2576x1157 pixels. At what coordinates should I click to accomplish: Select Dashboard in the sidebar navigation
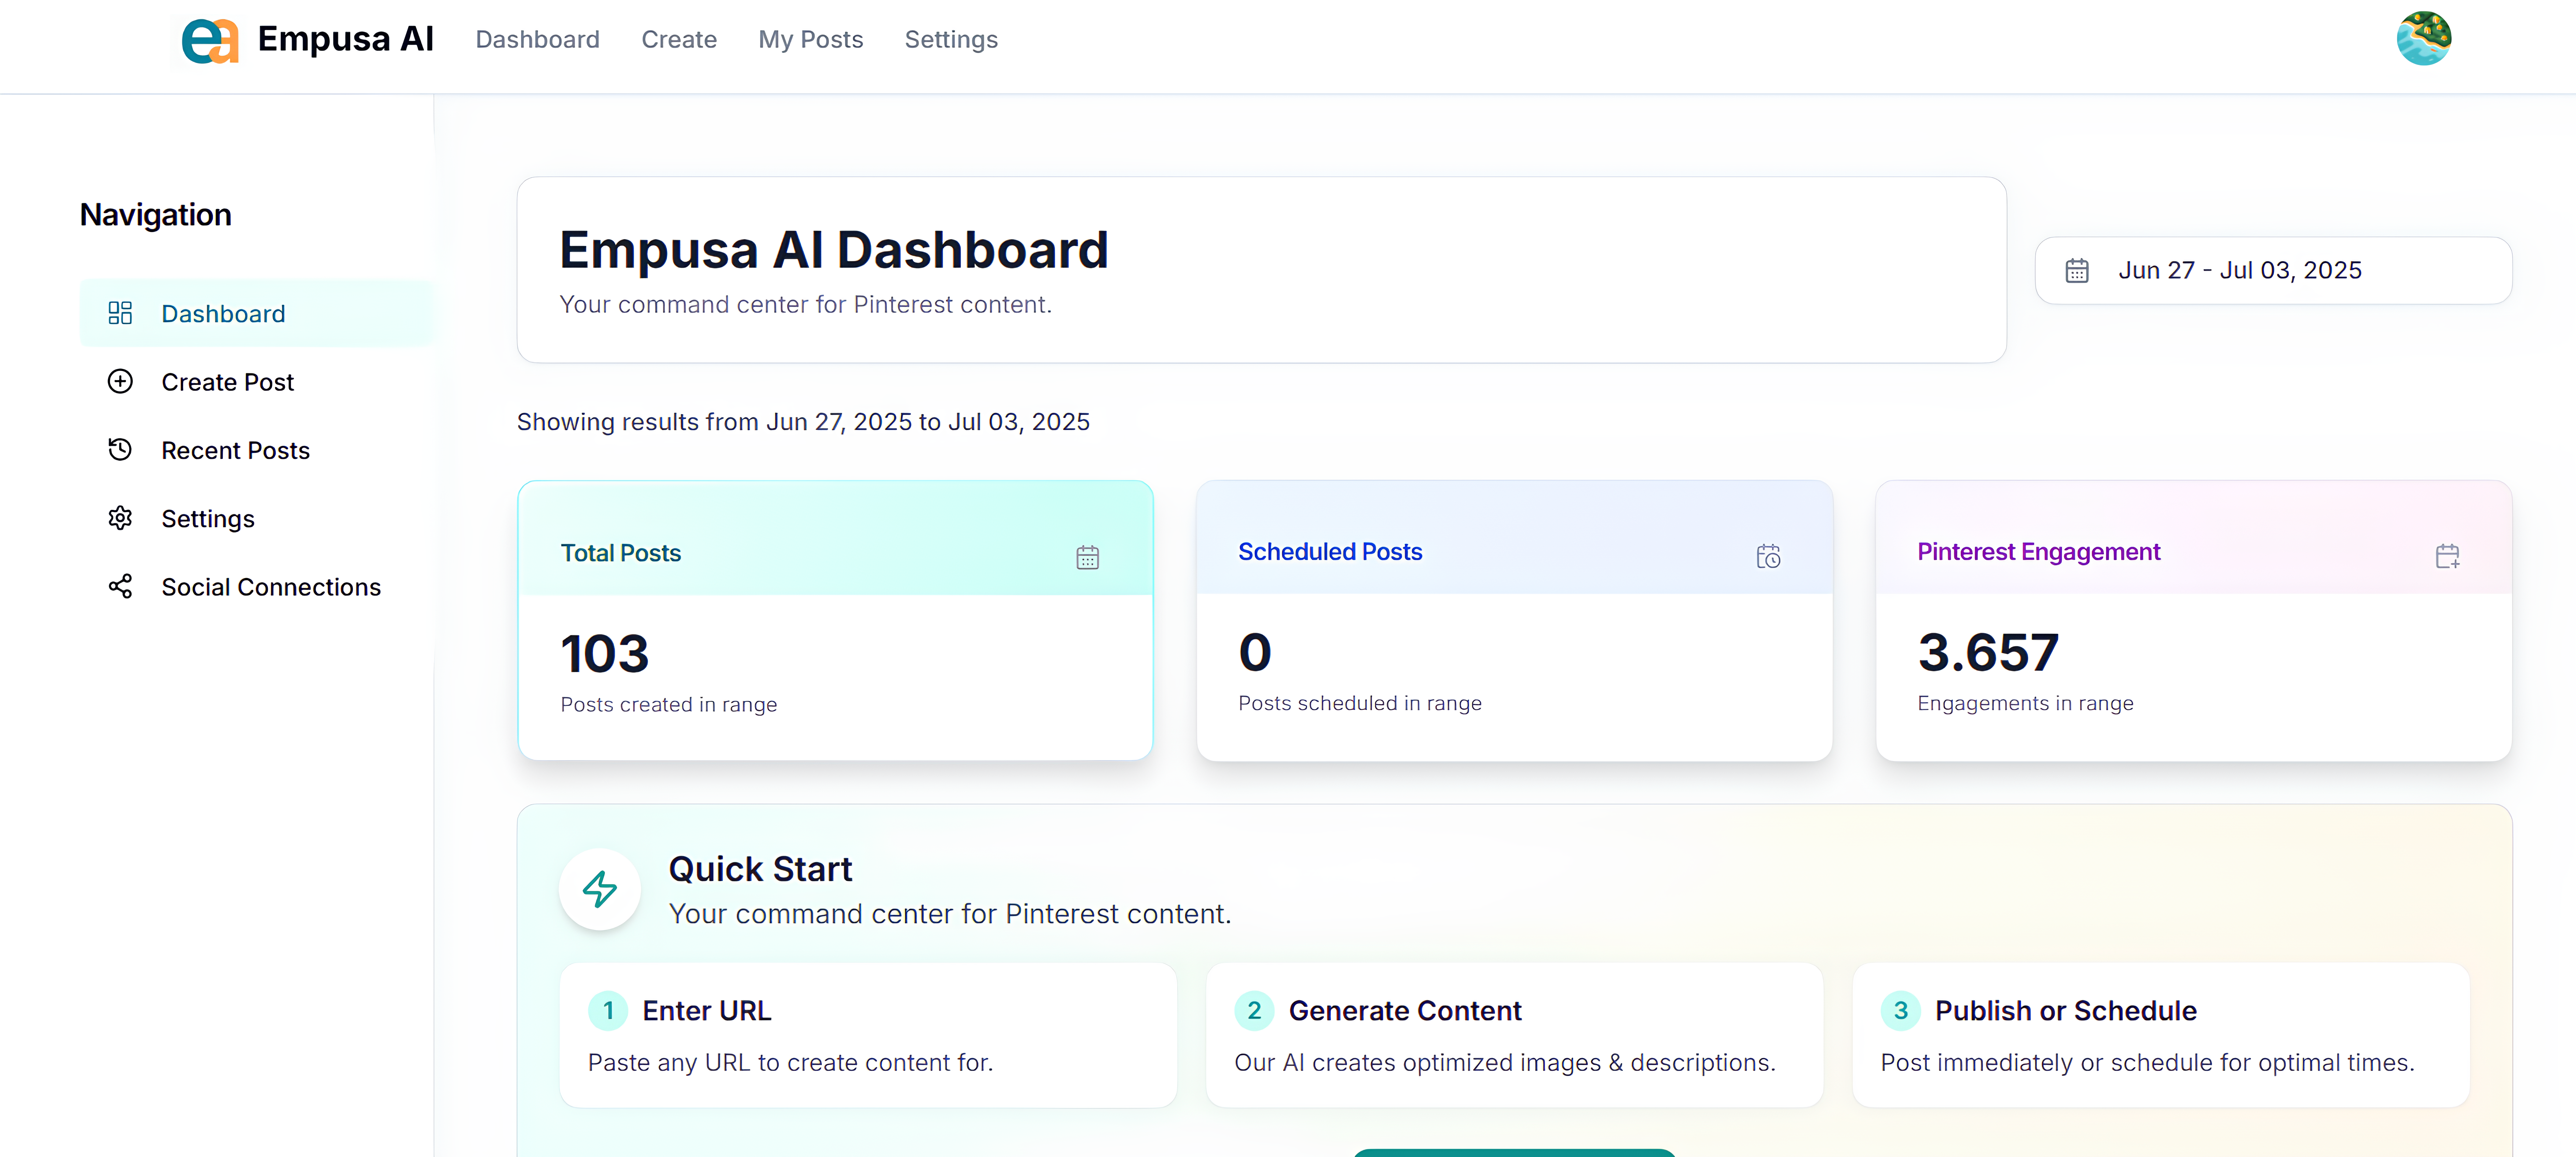(257, 313)
